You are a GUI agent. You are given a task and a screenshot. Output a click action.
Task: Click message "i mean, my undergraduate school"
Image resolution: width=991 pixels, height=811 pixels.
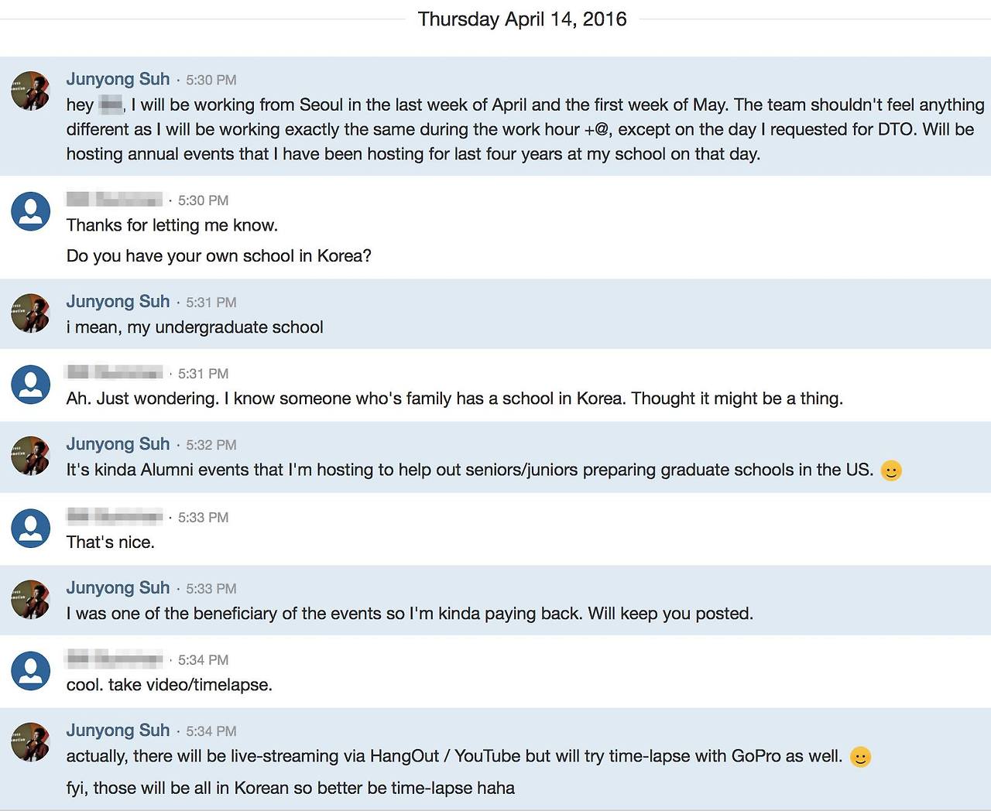pos(195,327)
